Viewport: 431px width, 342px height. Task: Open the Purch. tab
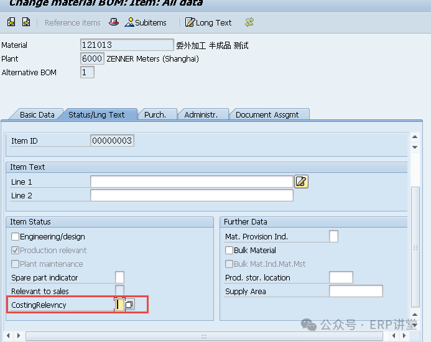[155, 114]
